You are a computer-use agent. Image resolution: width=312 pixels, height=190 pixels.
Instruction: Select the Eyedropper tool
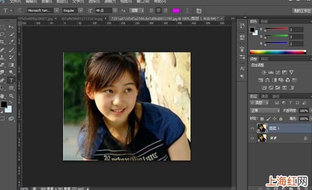coord(11,42)
